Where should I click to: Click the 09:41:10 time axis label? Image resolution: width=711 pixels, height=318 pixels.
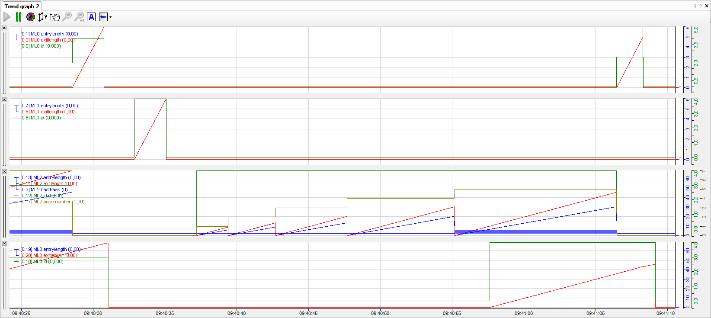pyautogui.click(x=666, y=313)
